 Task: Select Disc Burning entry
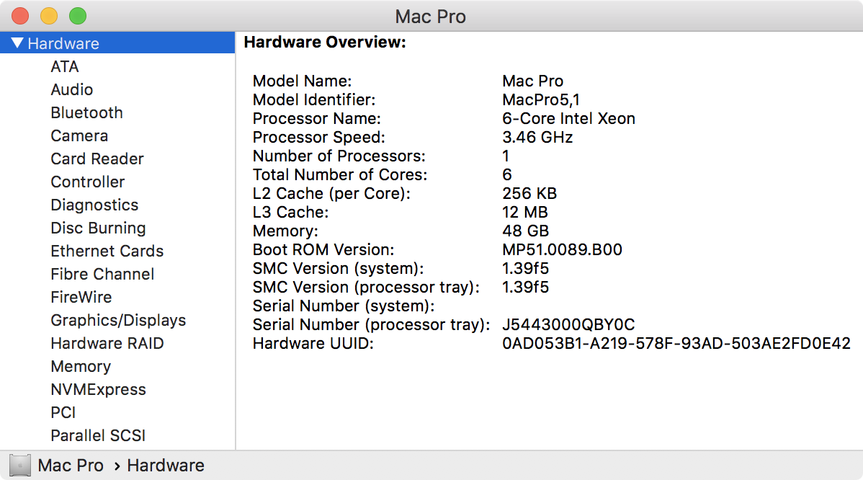click(99, 228)
